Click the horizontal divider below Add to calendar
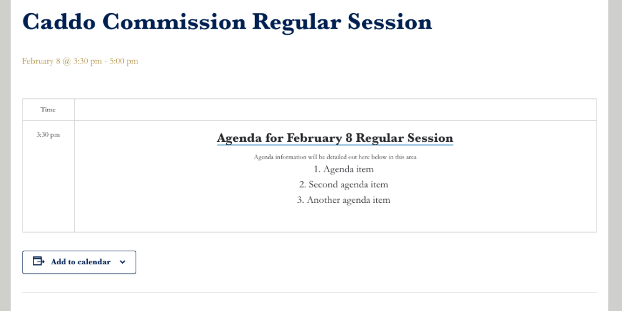 click(x=309, y=292)
